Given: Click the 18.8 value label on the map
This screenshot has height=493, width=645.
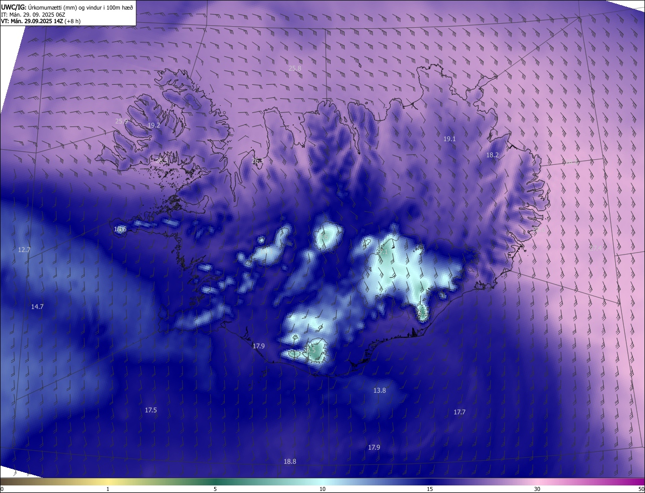Looking at the screenshot, I should [290, 462].
